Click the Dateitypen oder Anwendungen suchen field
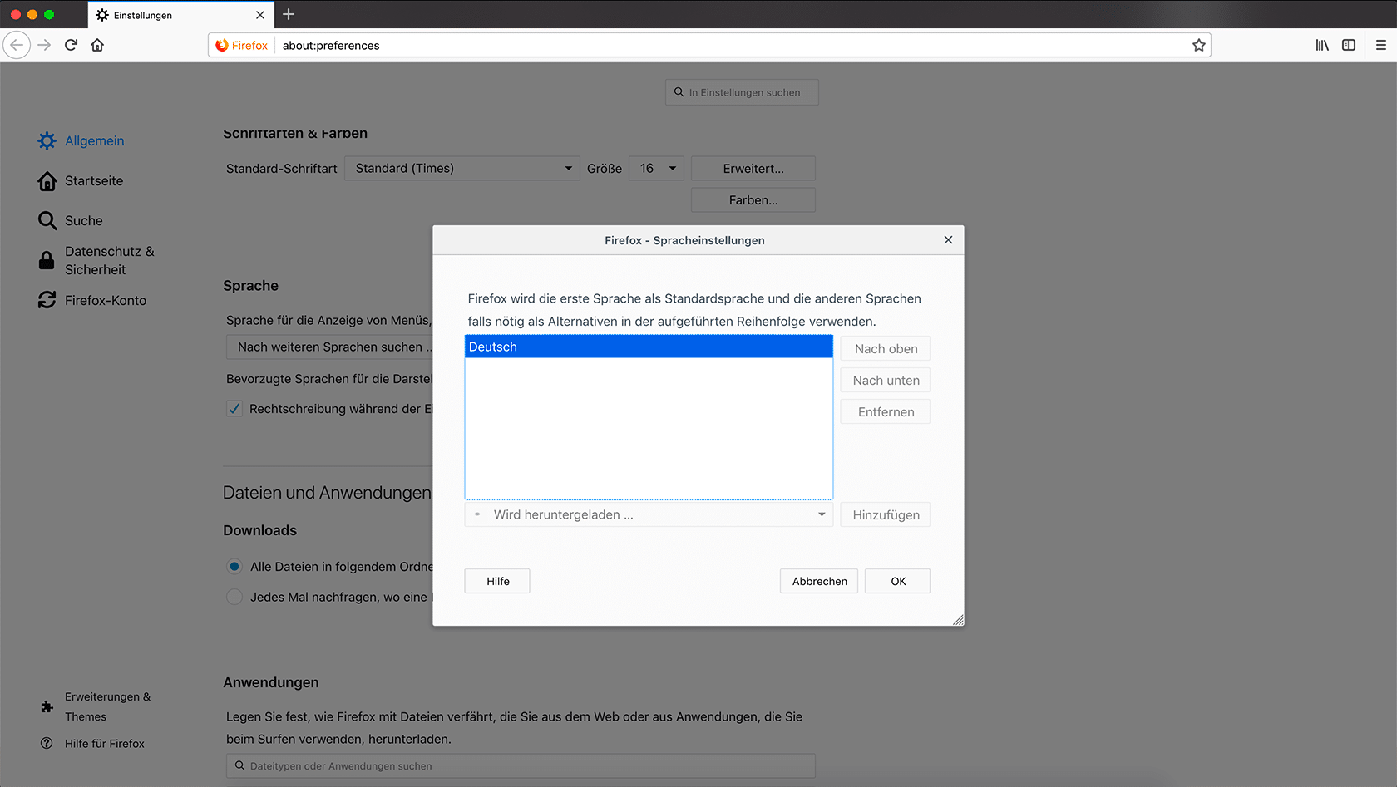The image size is (1397, 787). [521, 766]
